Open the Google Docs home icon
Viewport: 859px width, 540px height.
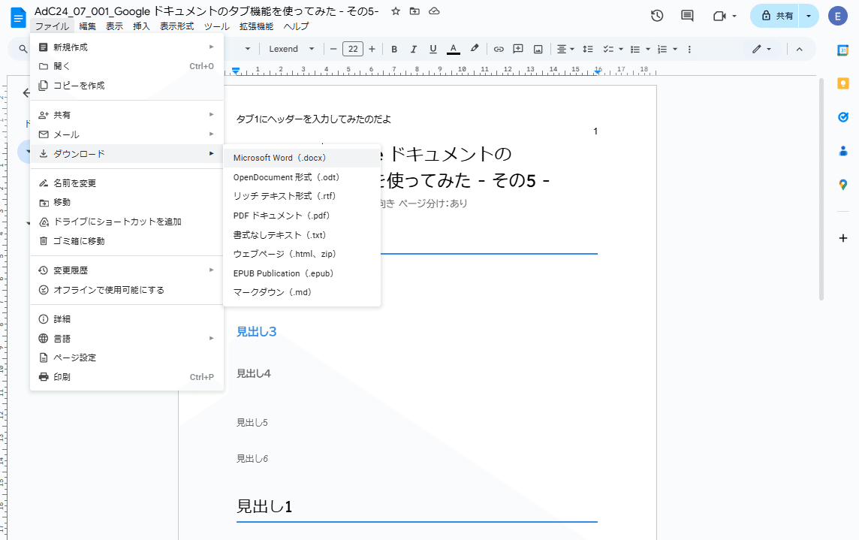pyautogui.click(x=18, y=17)
